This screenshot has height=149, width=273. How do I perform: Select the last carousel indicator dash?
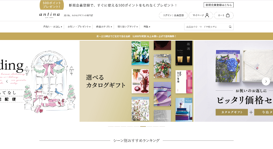(162, 127)
